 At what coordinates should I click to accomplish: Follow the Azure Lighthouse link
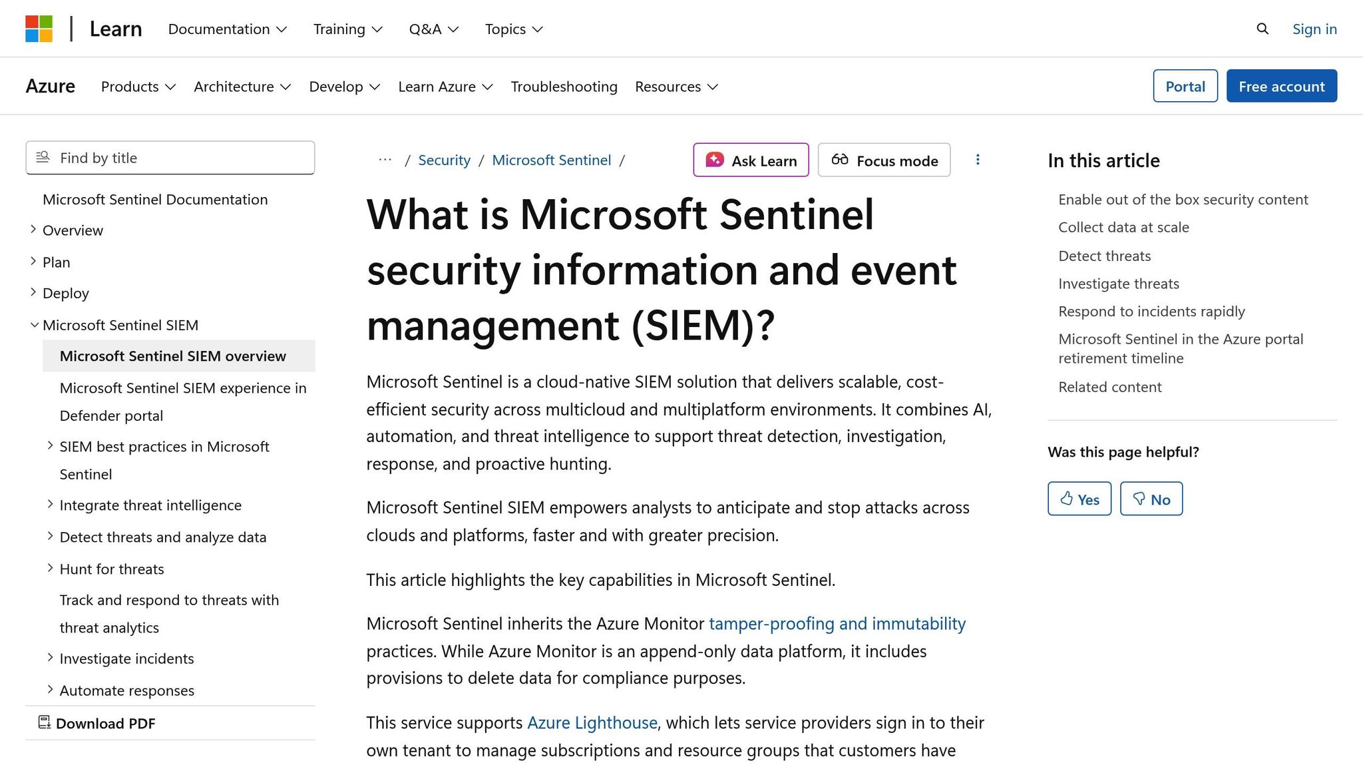(x=592, y=722)
